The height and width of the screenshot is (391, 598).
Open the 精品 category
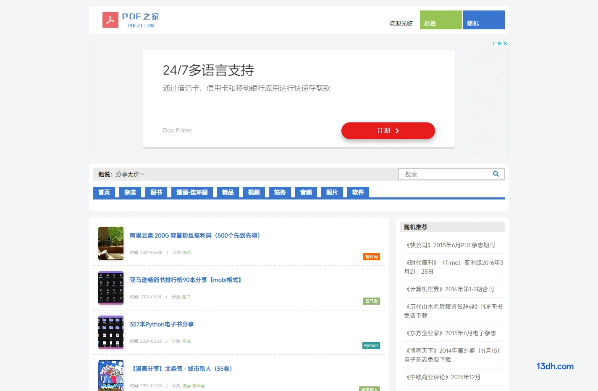(x=228, y=192)
